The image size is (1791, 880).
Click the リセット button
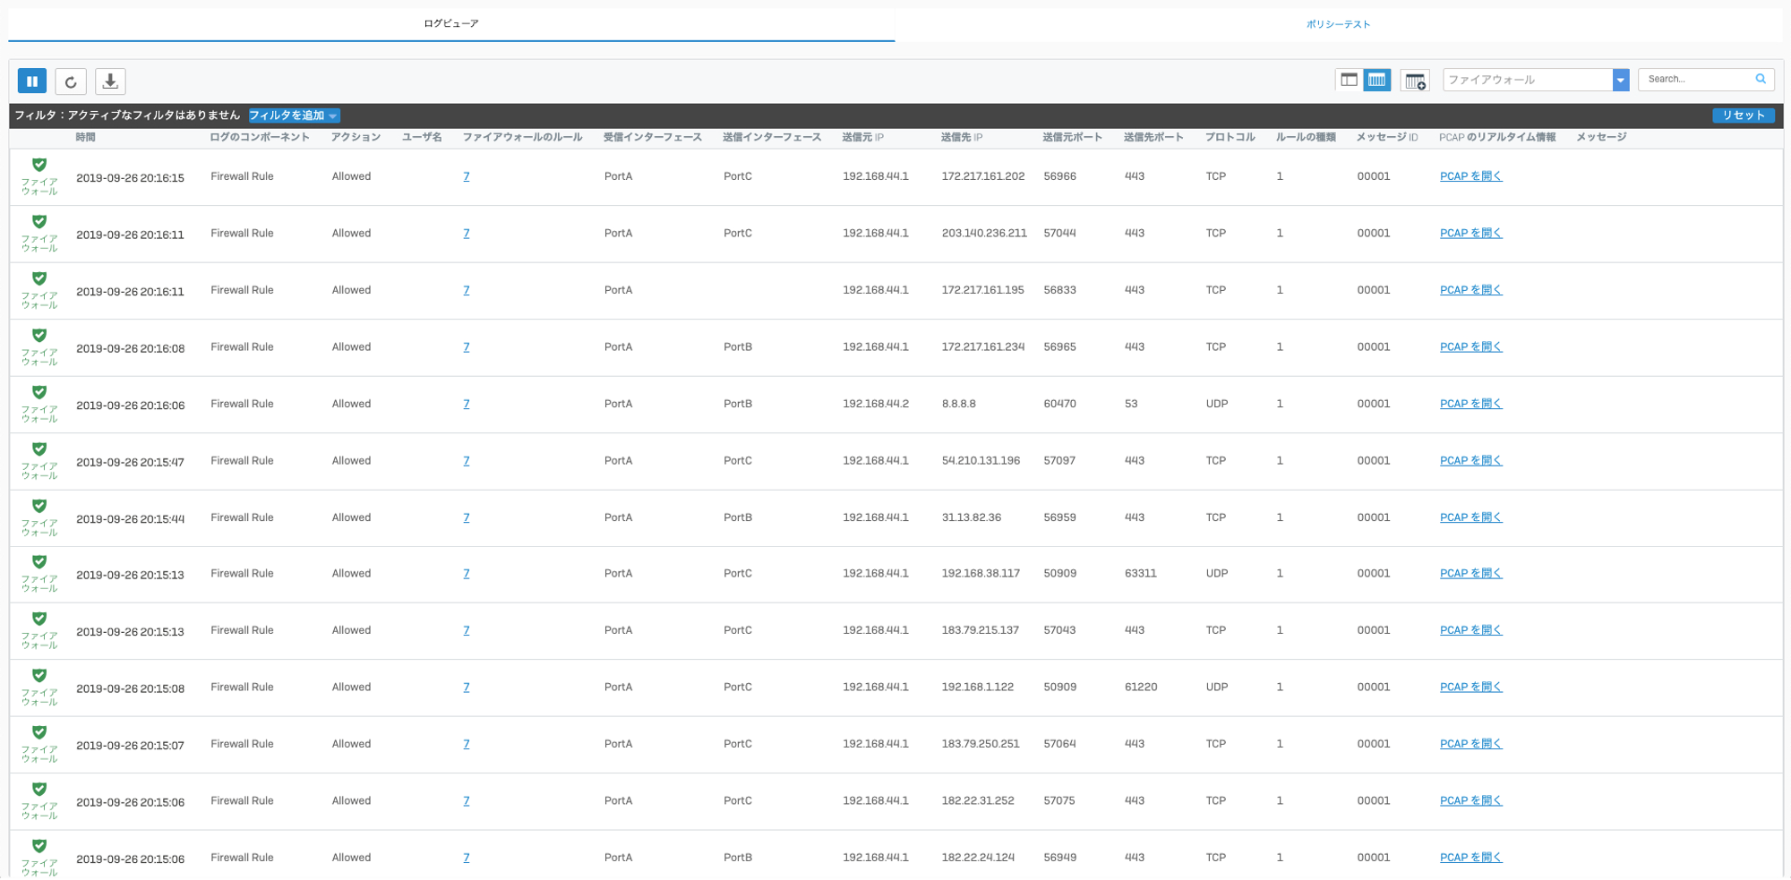tap(1744, 115)
